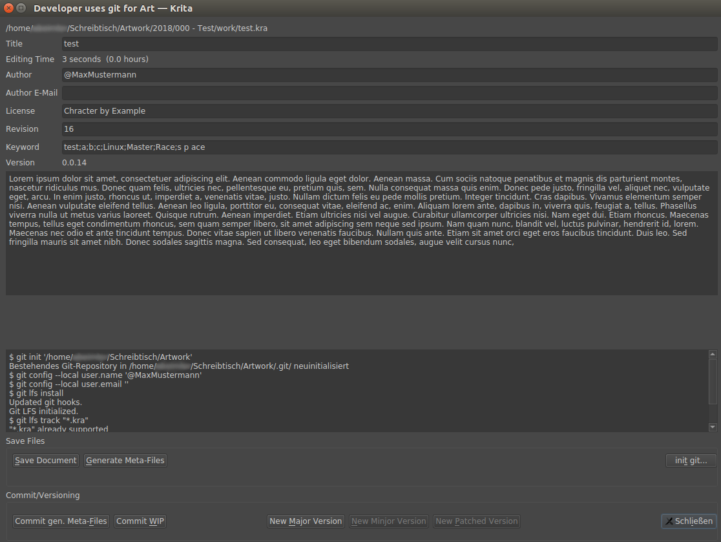The image size is (721, 542).
Task: Click Commit gen. Meta-Files button
Action: click(x=61, y=521)
